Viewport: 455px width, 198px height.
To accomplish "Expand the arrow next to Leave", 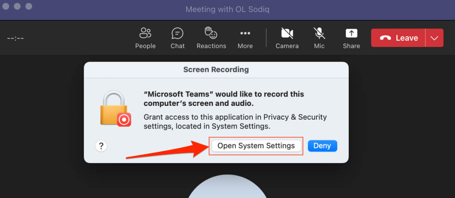I will click(x=434, y=38).
